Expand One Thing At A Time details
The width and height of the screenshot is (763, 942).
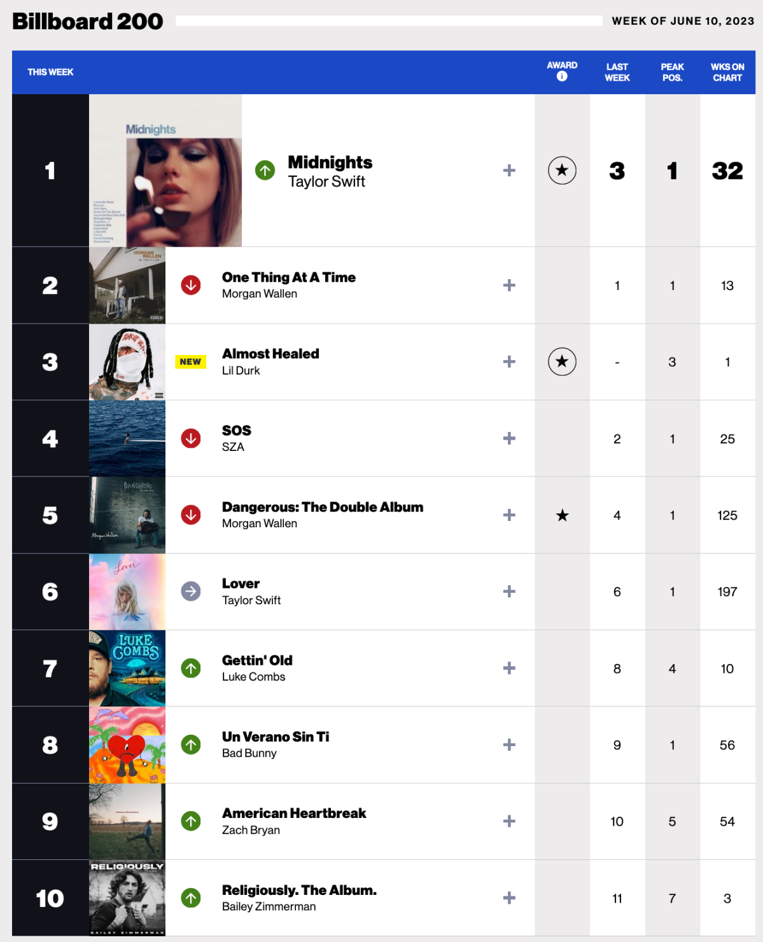point(509,286)
